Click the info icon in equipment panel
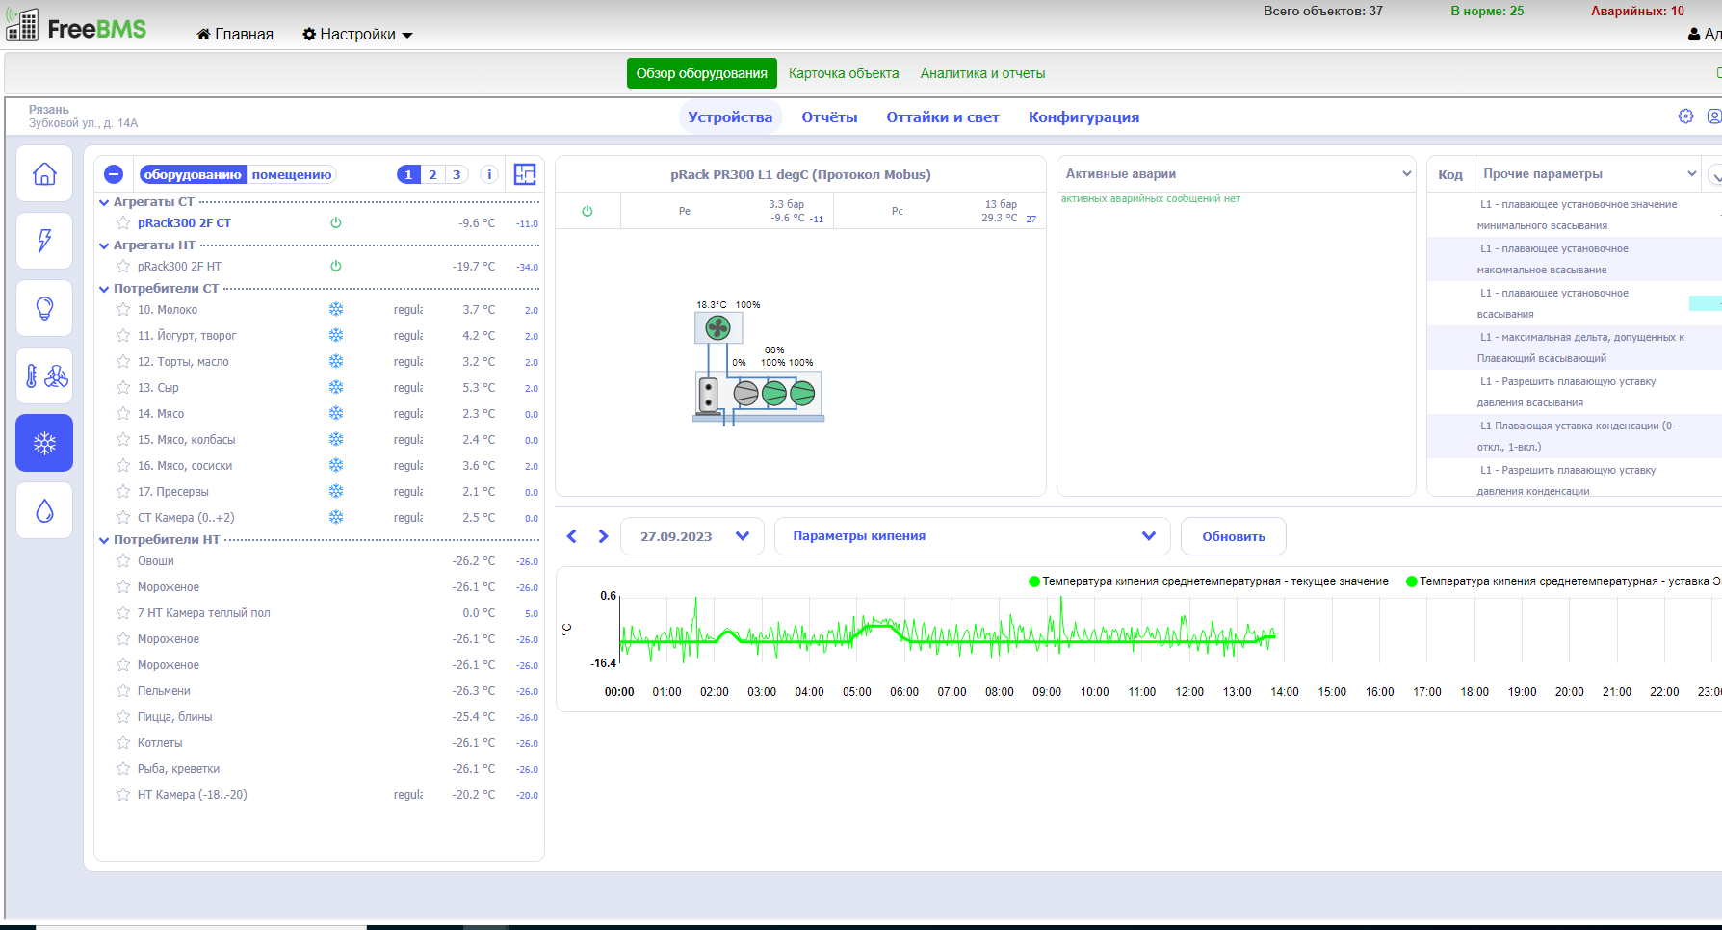 coord(489,174)
